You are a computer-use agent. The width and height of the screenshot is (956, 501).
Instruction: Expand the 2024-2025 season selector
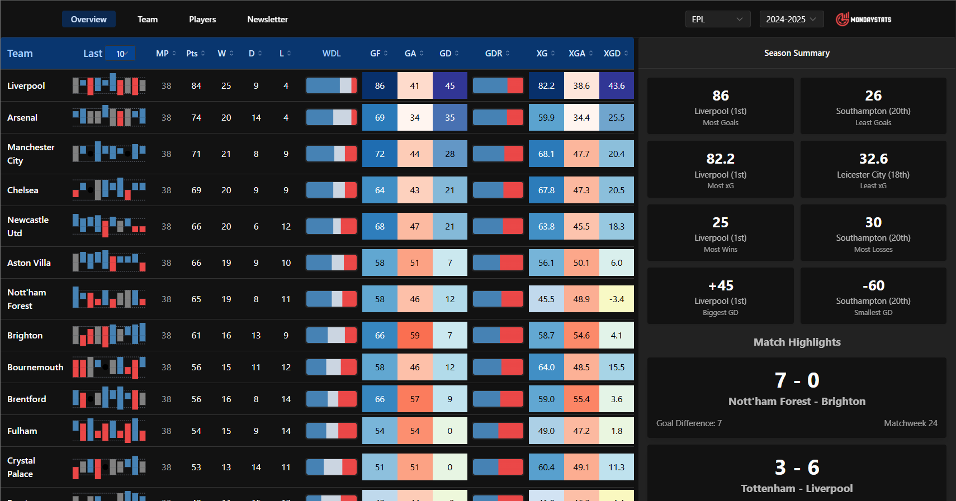tap(791, 20)
